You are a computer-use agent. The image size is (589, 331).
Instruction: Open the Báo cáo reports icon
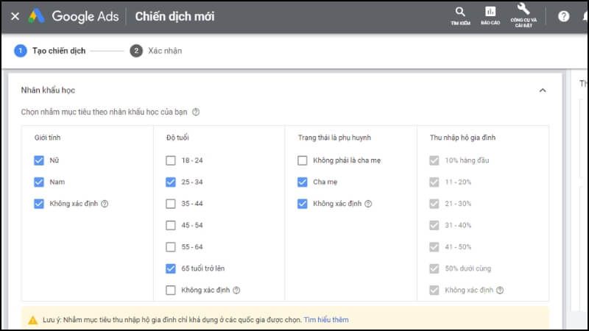point(490,15)
